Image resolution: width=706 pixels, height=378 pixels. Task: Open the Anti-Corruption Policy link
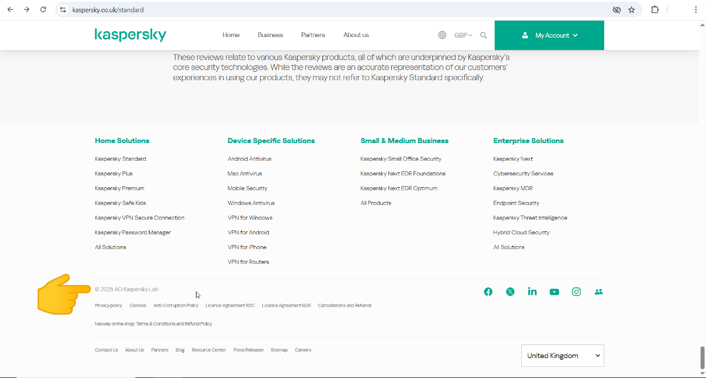click(x=176, y=306)
